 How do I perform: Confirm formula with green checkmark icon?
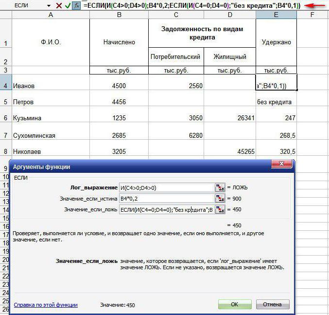[x=68, y=6]
